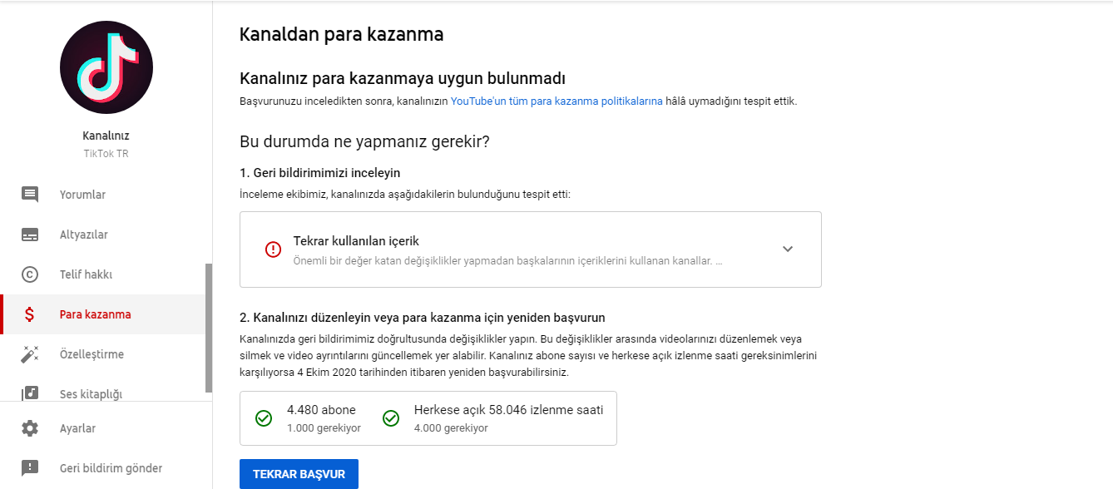The height and width of the screenshot is (489, 1113).
Task: Click the sidebar vertical scrollbar
Action: [x=209, y=328]
